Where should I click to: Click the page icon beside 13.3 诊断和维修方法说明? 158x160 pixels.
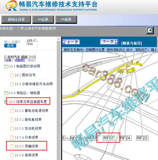pos(12,84)
